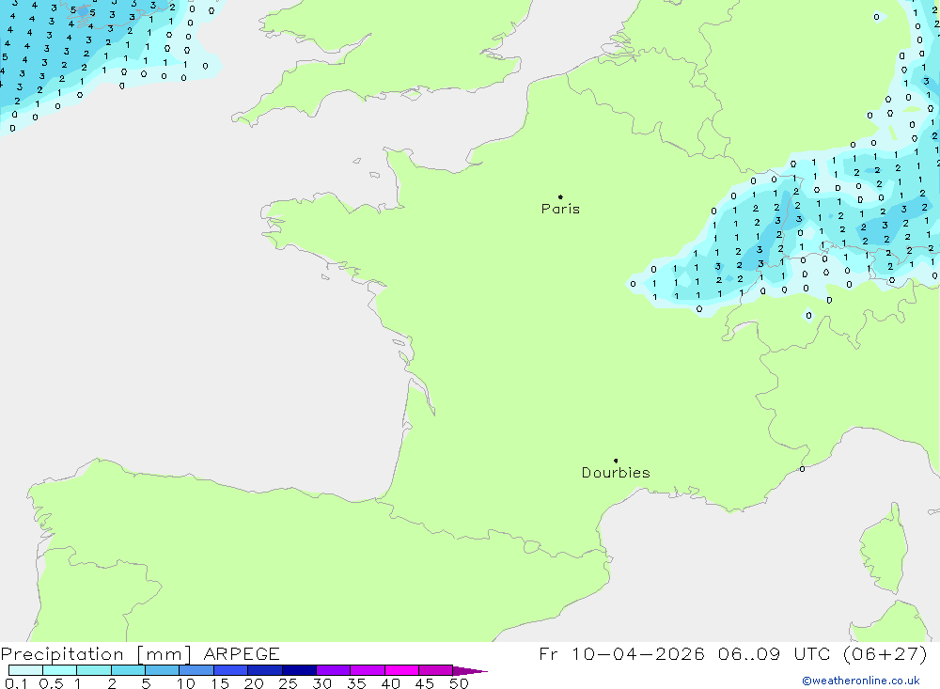Click the Dourbies location dot marker

tap(616, 461)
